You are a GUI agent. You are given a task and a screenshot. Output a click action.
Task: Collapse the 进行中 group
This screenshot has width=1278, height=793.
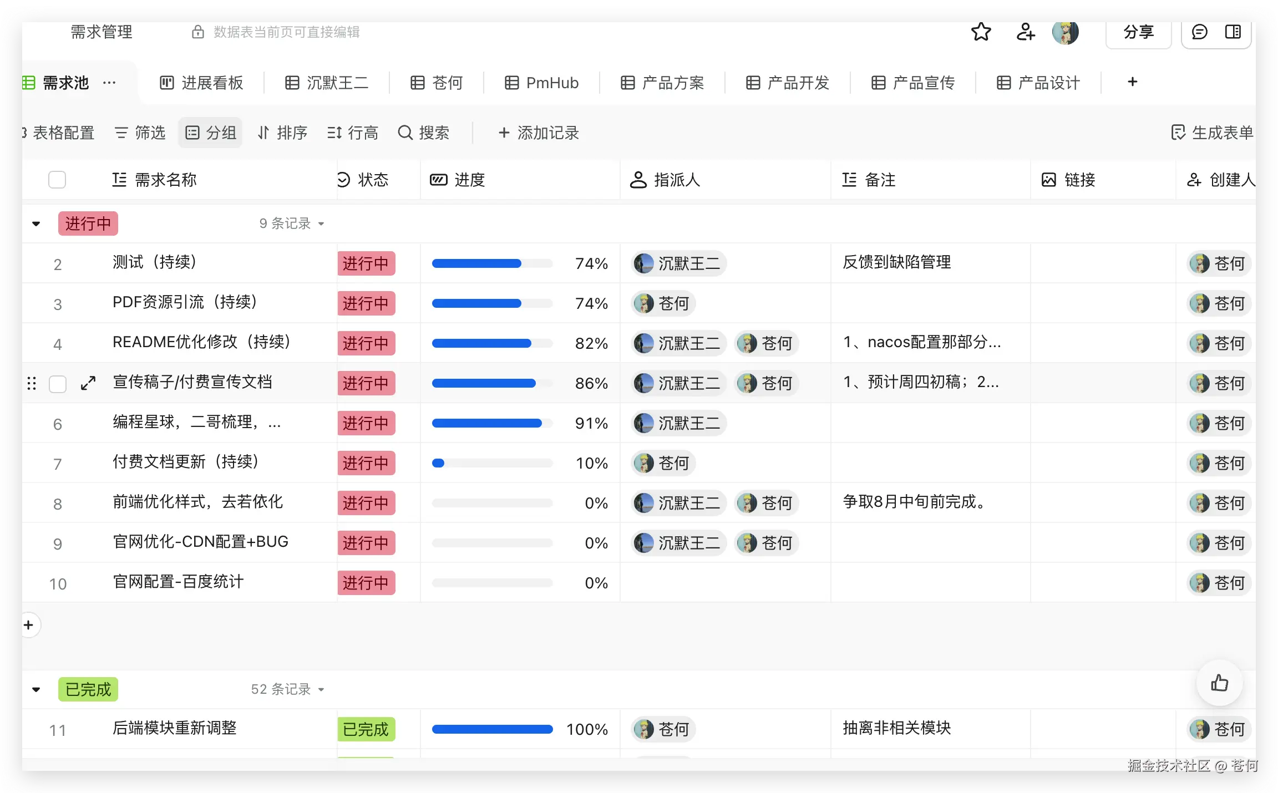pos(36,224)
